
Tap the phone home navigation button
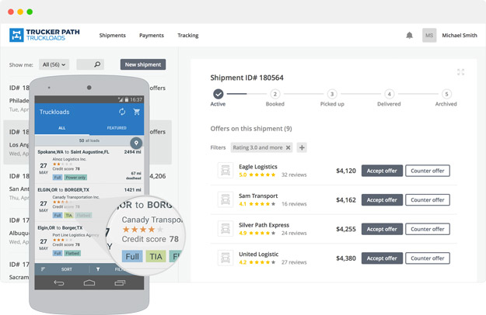[89, 282]
